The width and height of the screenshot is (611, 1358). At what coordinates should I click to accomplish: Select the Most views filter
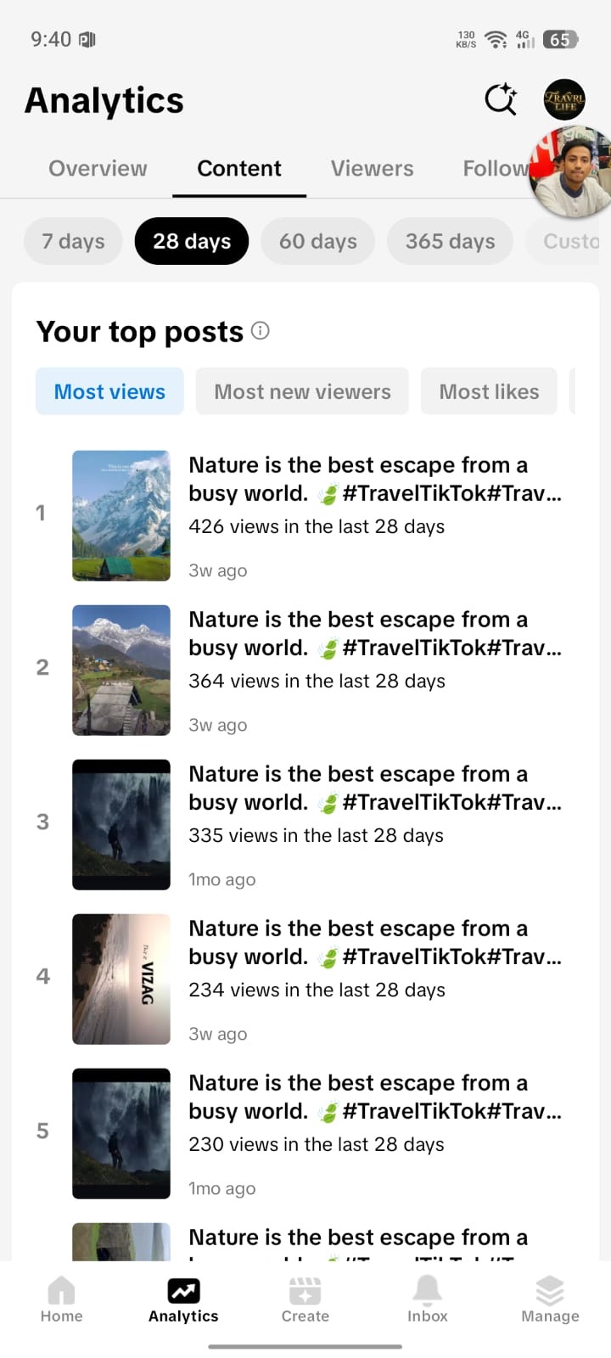[x=109, y=391]
